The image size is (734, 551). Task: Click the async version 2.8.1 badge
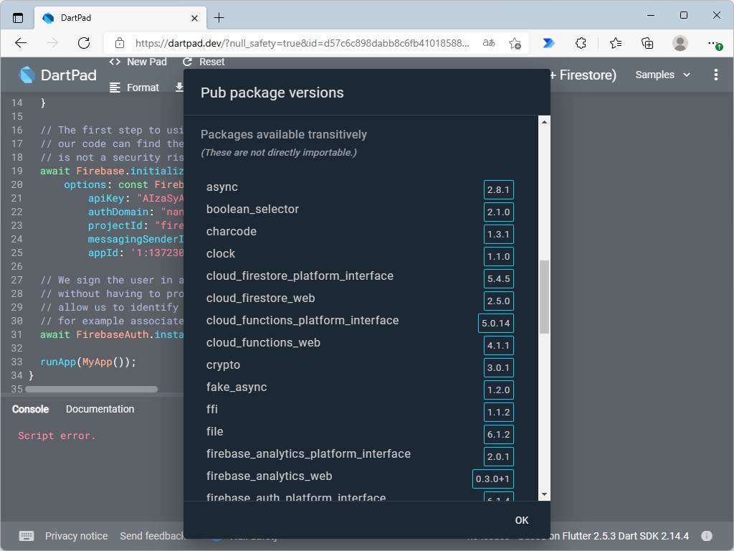point(499,189)
